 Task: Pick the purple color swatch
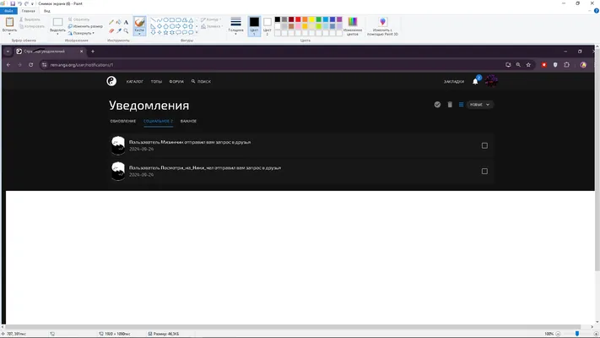click(339, 19)
